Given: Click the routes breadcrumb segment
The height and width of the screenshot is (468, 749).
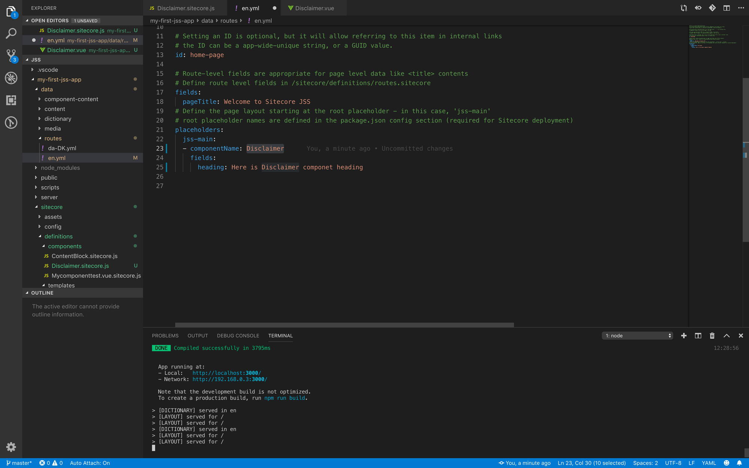Looking at the screenshot, I should point(229,21).
